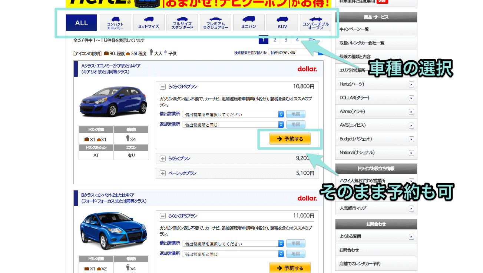Collapse the Aクラス らくらくGPSプラン section
This screenshot has width=483, height=273.
pyautogui.click(x=162, y=87)
